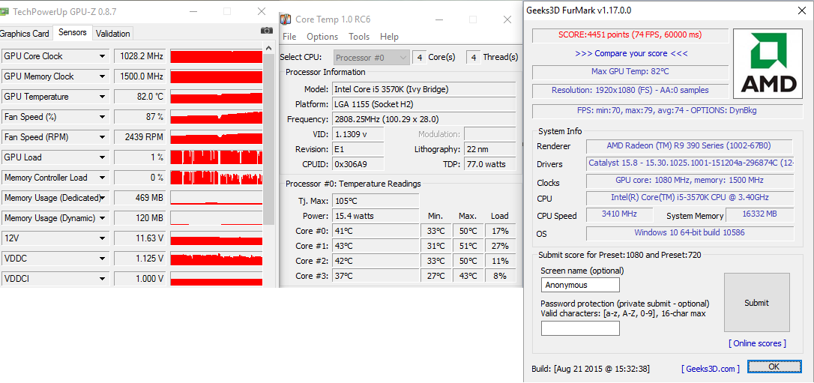Click the SCORE:4451 points result text

tap(630, 34)
